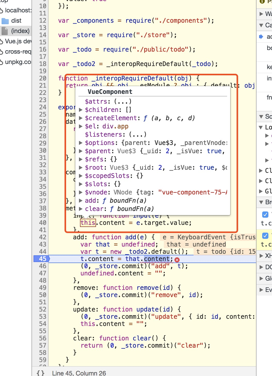
Task: Click the red error icon on line 45
Action: tap(177, 259)
